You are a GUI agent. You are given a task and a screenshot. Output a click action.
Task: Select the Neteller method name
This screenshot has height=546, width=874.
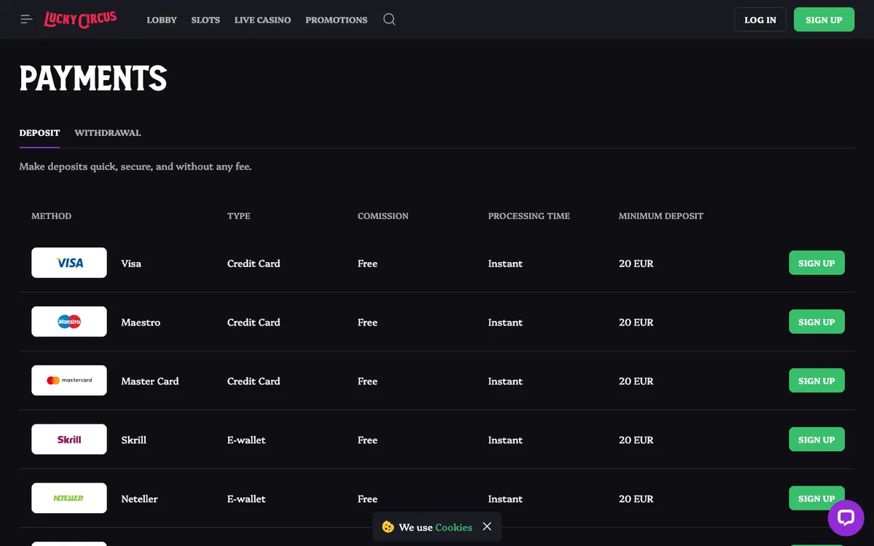(x=139, y=499)
